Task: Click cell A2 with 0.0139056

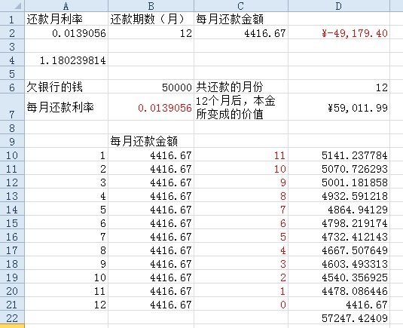Action: pos(66,33)
